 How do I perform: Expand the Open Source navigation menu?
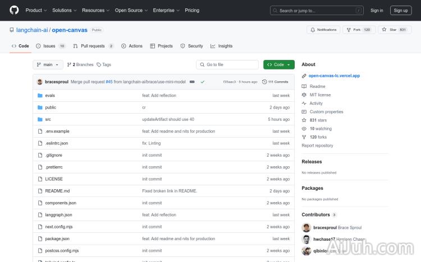[x=131, y=10]
